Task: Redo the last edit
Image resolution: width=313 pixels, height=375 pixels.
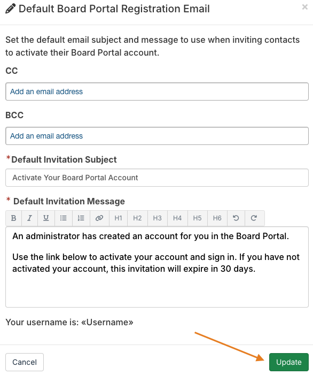Action: pos(254,218)
